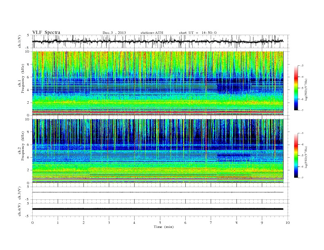Click the time axis tick label "2"
This screenshot has height=250, width=324.
(83, 223)
